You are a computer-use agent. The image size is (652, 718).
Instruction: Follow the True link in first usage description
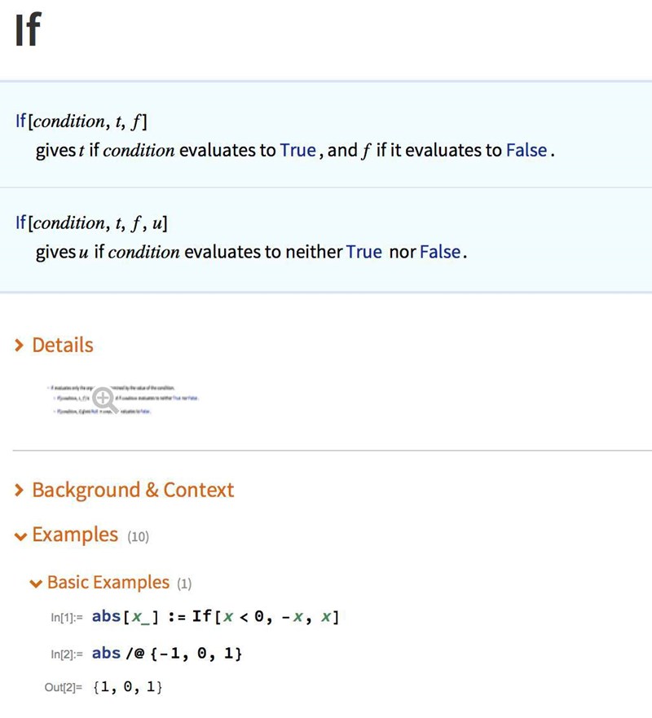pos(297,151)
